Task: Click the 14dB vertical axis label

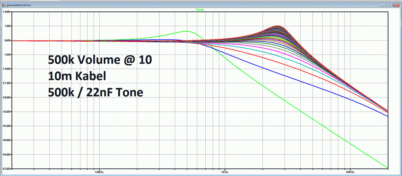Action: pyautogui.click(x=6, y=12)
